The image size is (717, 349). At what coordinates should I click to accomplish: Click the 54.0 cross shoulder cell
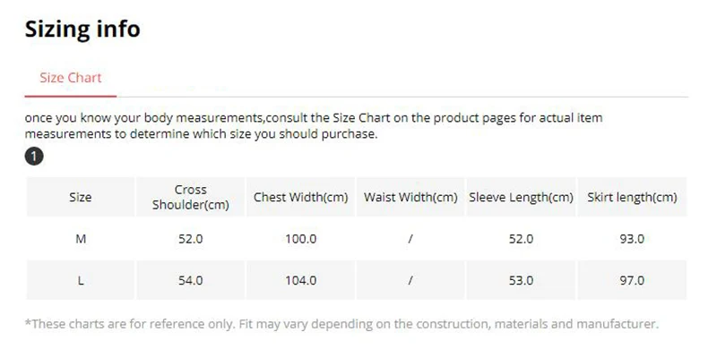[x=191, y=280]
